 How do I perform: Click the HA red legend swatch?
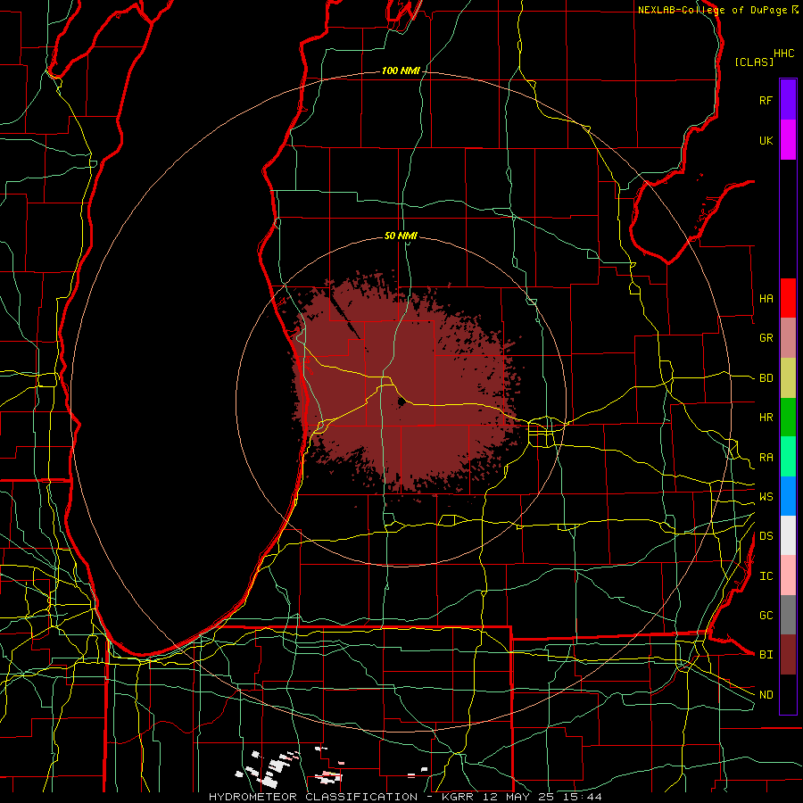tap(788, 298)
